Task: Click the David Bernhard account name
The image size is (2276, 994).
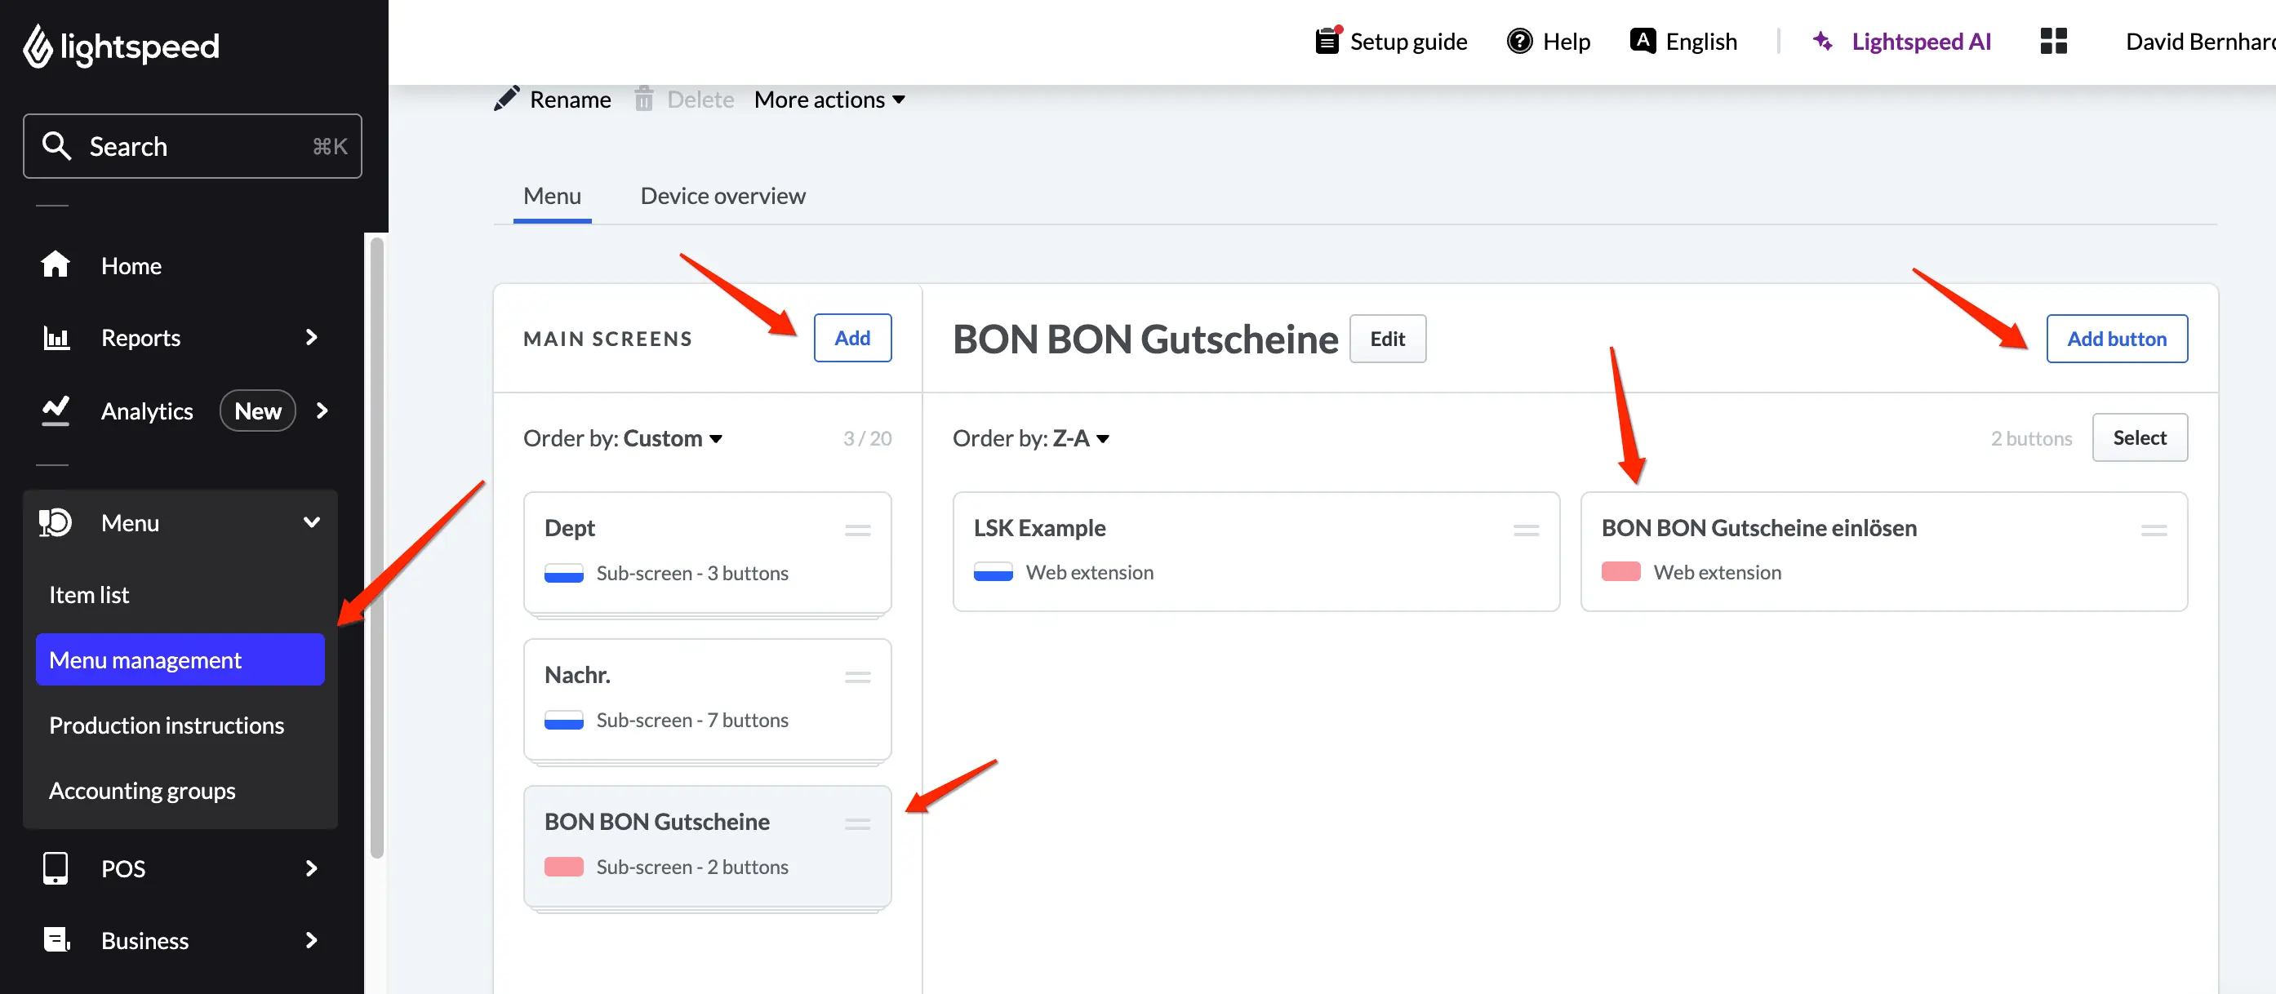Action: (2200, 41)
